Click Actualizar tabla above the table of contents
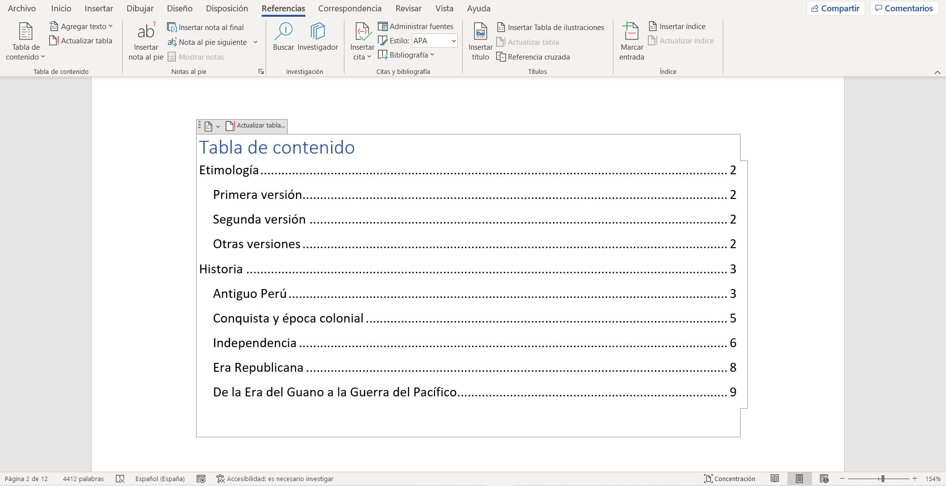Viewport: 946px width, 486px height. (255, 126)
